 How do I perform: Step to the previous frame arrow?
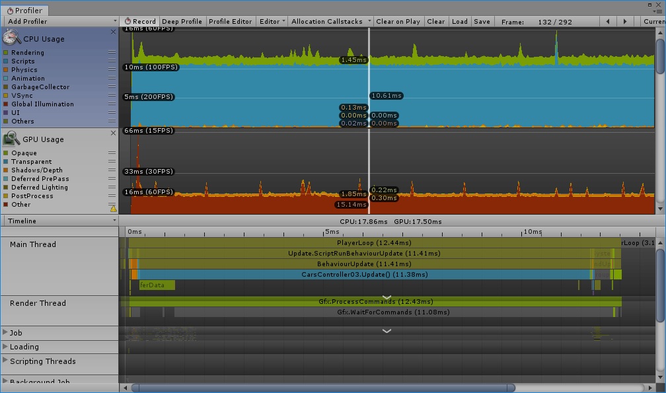pyautogui.click(x=608, y=21)
